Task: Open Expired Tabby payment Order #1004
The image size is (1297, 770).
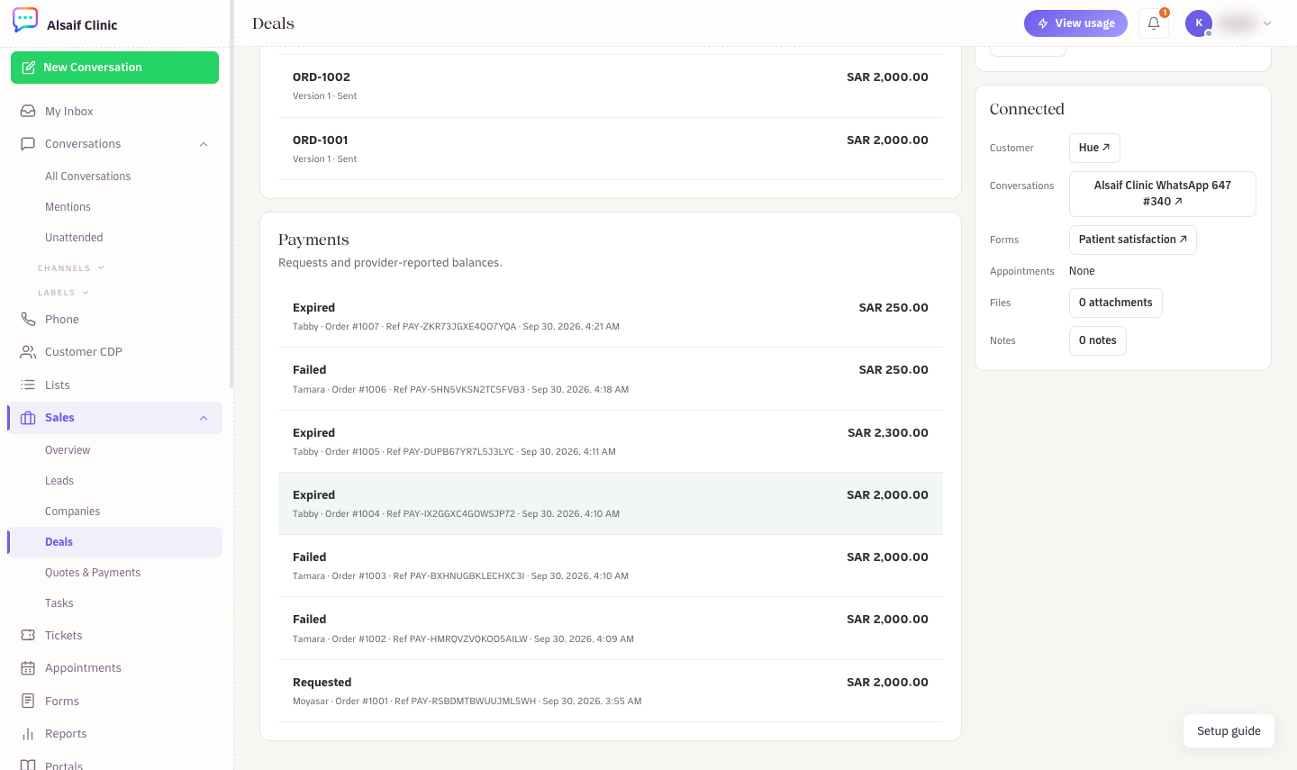Action: click(x=611, y=503)
